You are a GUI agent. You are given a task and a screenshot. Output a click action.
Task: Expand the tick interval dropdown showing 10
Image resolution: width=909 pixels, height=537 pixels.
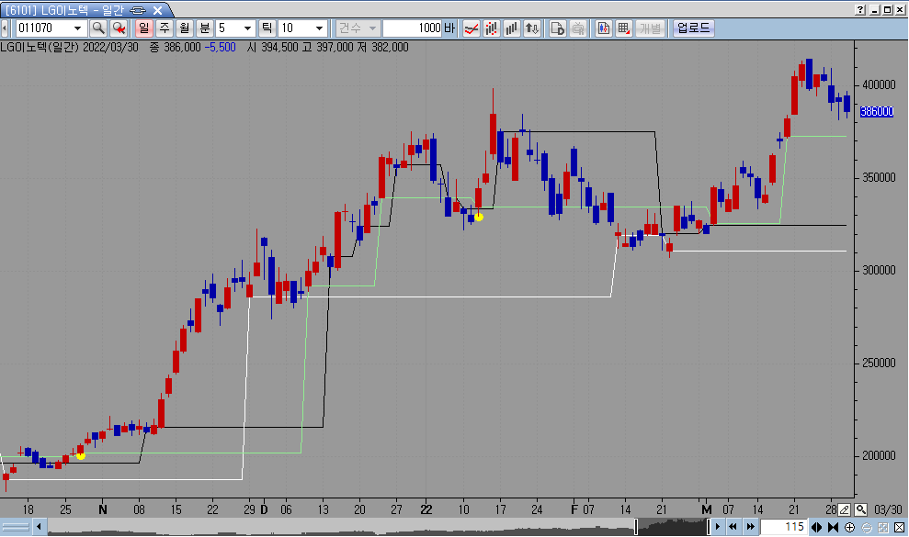point(319,28)
